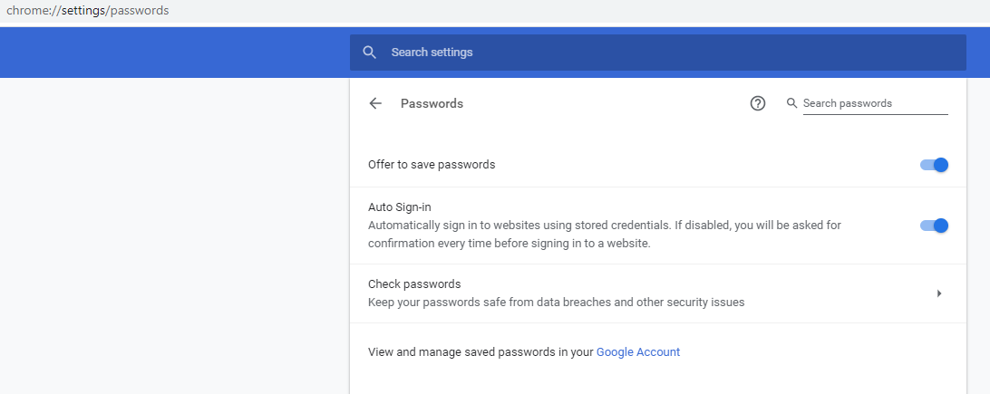Click the magnifier icon in Search settings bar
Screen dimensions: 990x394
coord(370,53)
